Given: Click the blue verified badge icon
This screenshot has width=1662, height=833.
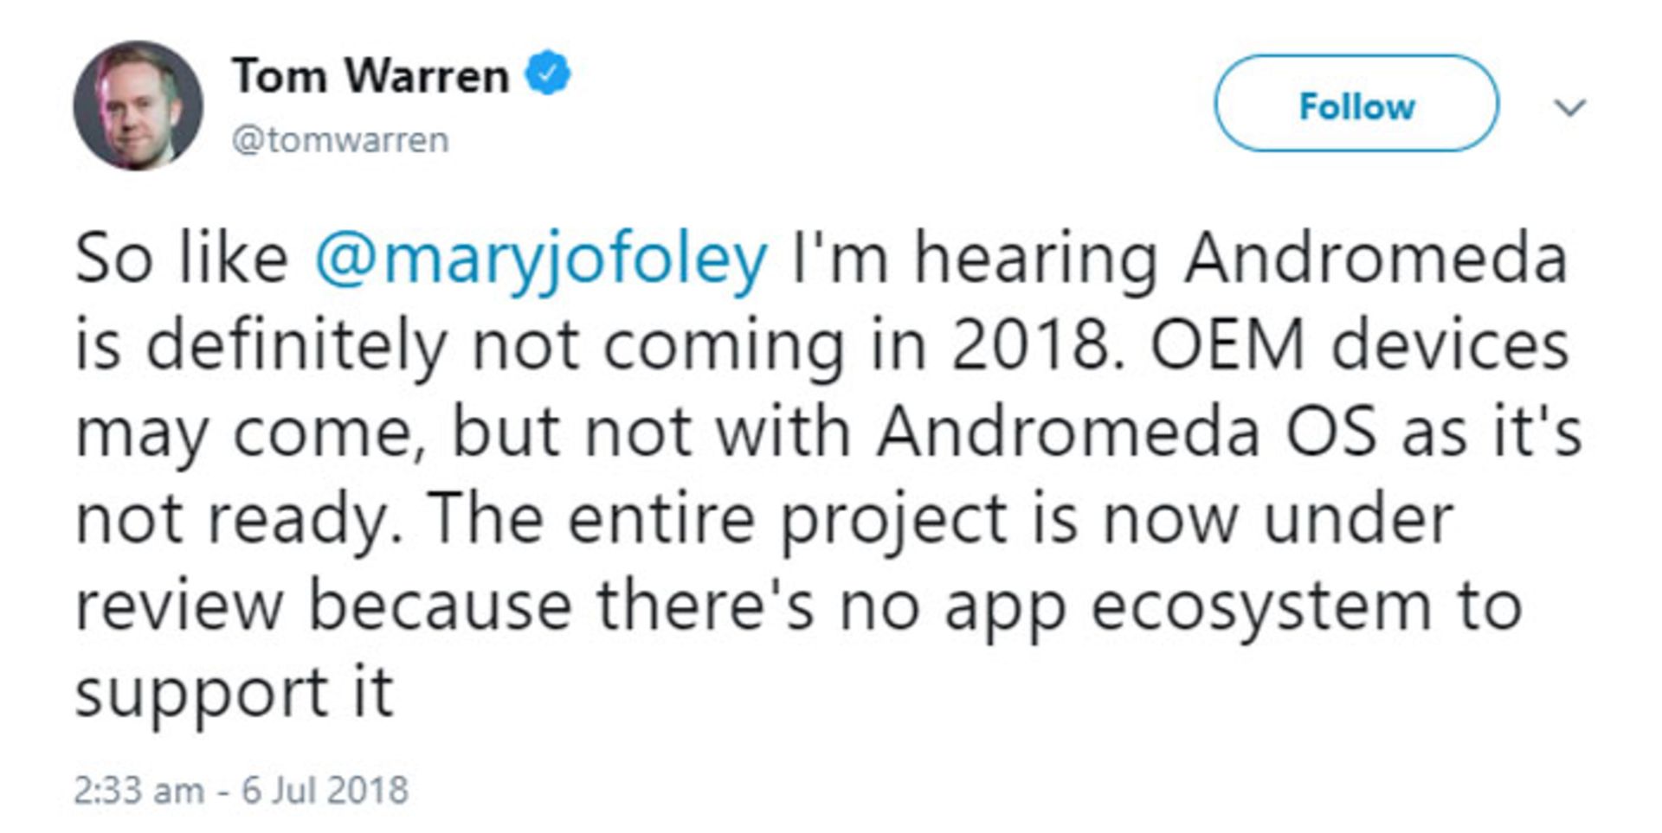Looking at the screenshot, I should (549, 74).
